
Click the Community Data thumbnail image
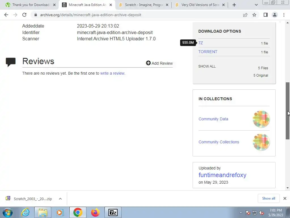pos(261,119)
